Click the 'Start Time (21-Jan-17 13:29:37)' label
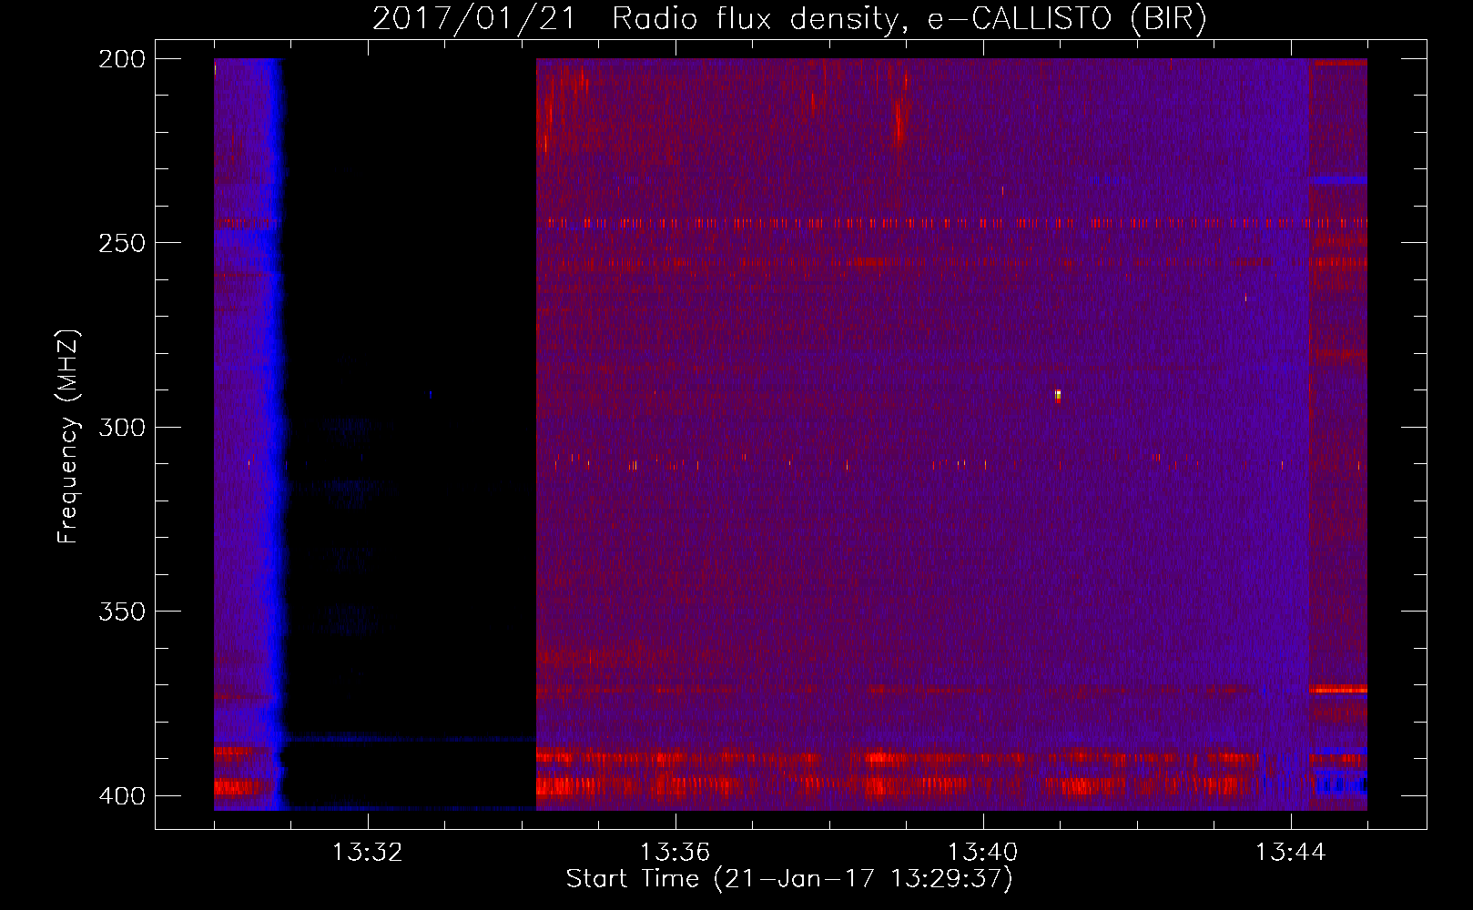 [x=789, y=879]
